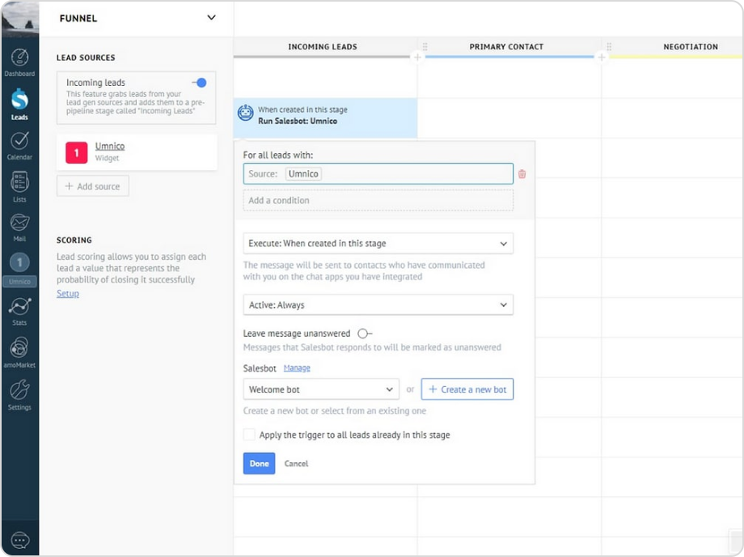Click the Manage link next to Salesbot
Image resolution: width=744 pixels, height=557 pixels.
click(x=296, y=367)
